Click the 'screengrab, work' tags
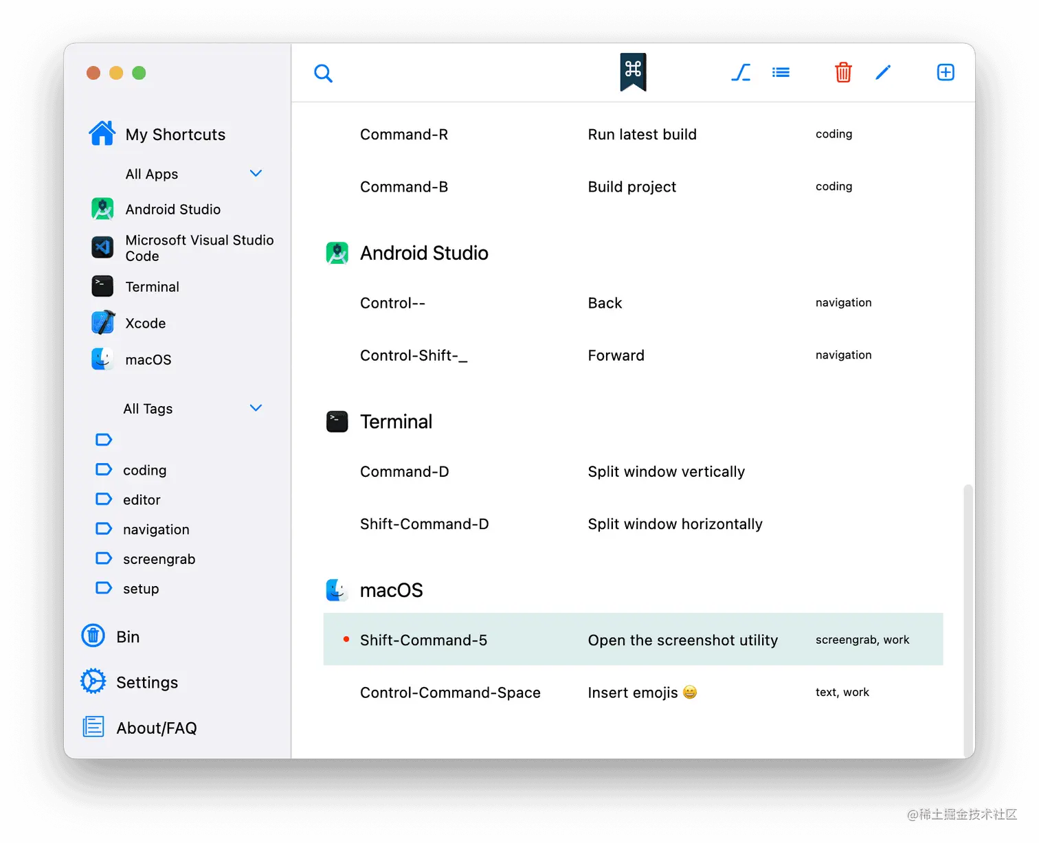This screenshot has width=1039, height=843. click(862, 640)
